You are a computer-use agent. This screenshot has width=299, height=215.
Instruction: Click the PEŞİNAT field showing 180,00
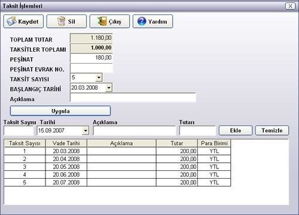click(x=91, y=58)
